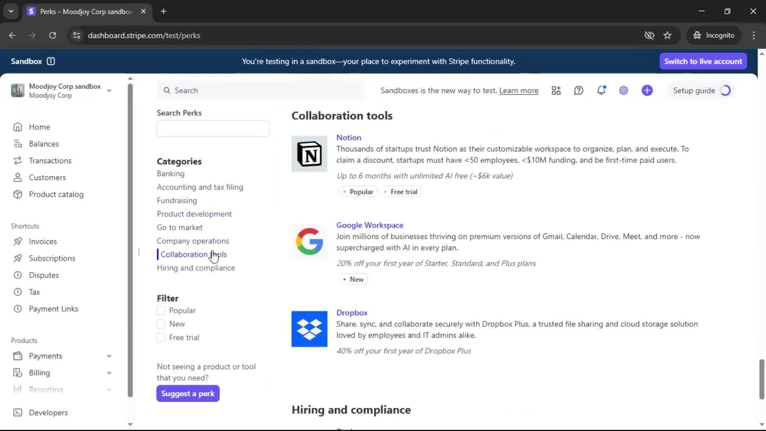Select the Hiring and compliance category
The width and height of the screenshot is (766, 431).
195,268
